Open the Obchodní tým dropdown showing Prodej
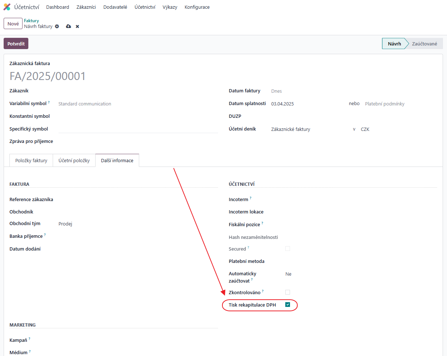This screenshot has height=356, width=447. 134,224
